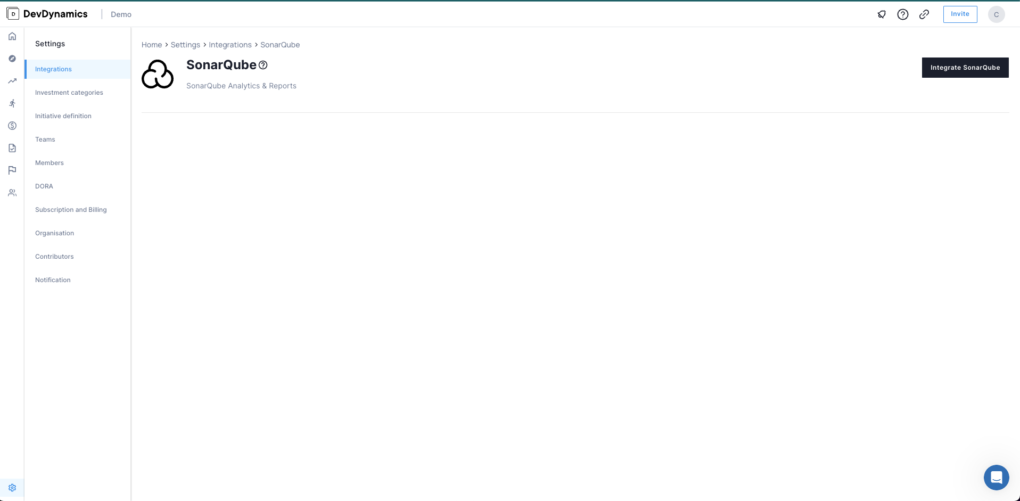The height and width of the screenshot is (501, 1020).
Task: Open DORA settings page
Action: point(44,186)
